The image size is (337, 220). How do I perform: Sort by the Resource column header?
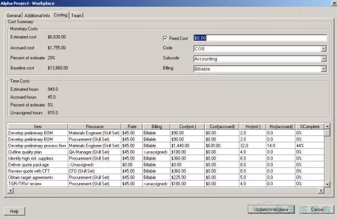click(x=94, y=127)
